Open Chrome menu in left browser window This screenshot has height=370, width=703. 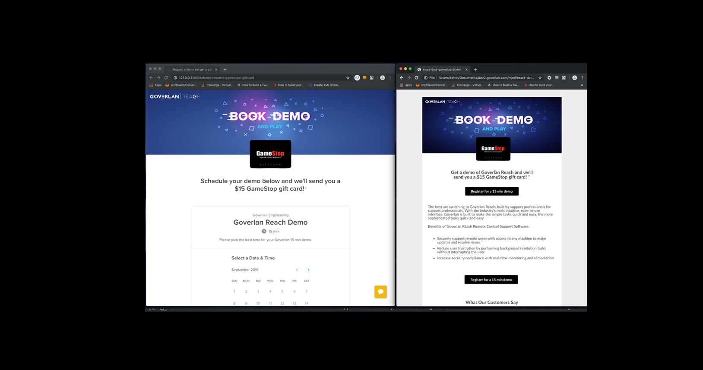point(390,78)
